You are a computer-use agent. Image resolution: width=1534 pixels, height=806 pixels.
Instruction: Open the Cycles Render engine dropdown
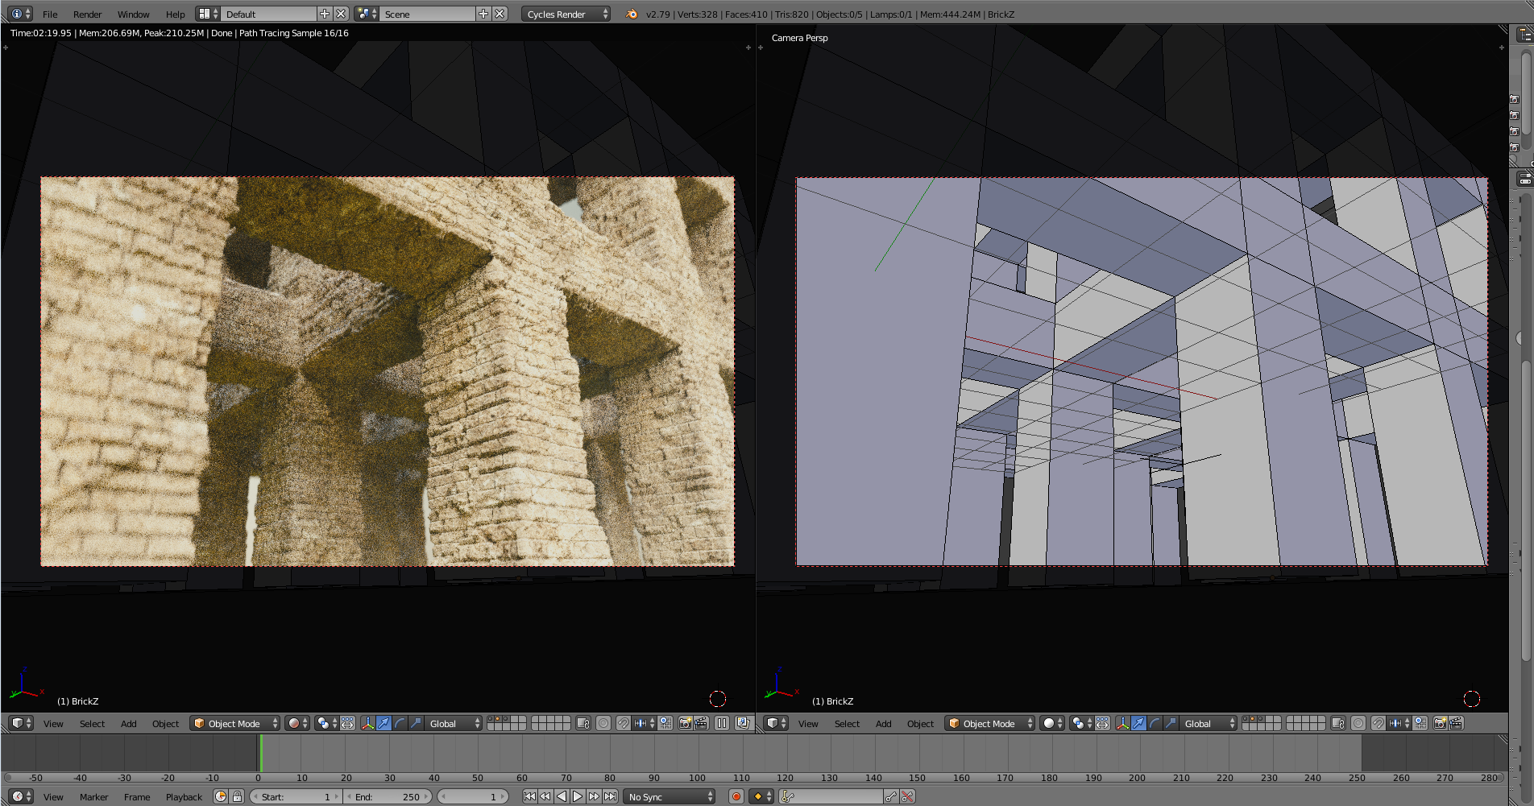click(566, 14)
